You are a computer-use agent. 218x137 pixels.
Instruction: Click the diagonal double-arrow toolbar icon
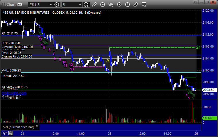tap(136, 5)
